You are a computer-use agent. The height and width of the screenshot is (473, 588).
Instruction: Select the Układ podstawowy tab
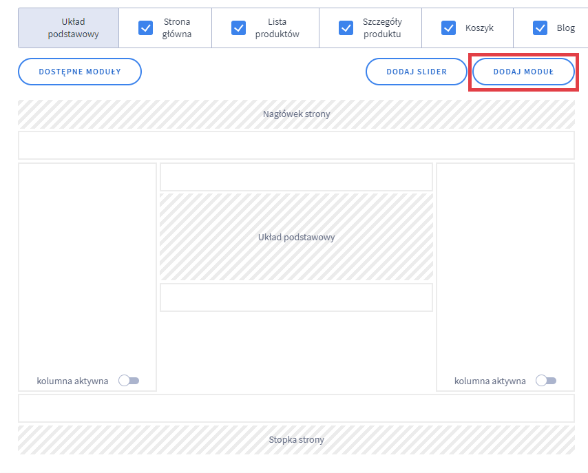point(69,28)
